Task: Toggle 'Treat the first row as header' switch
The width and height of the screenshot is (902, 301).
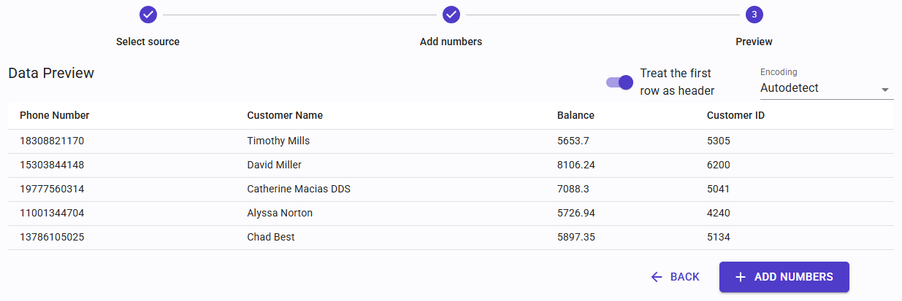Action: pos(619,82)
